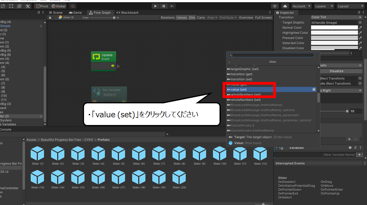
Task: Open Normal Color swatch
Action: [x=334, y=28]
